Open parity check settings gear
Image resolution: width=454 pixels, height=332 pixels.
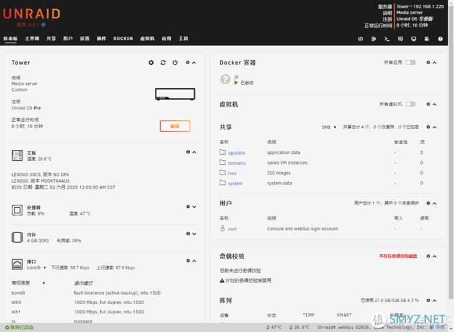point(428,256)
